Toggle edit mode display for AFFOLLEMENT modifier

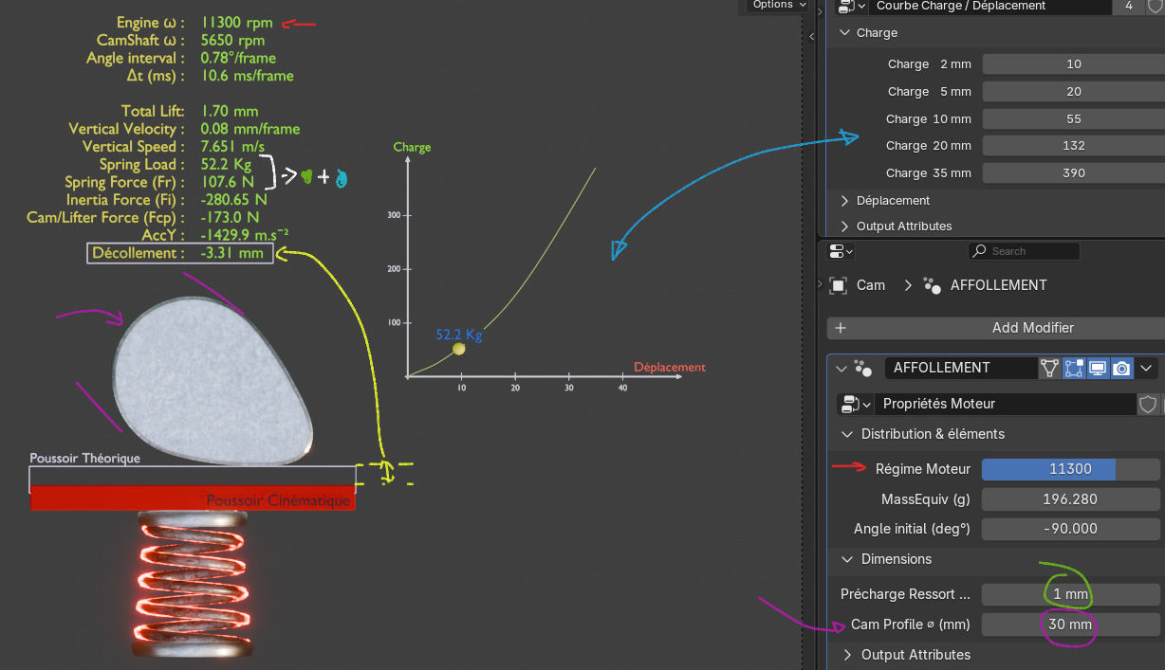1074,368
